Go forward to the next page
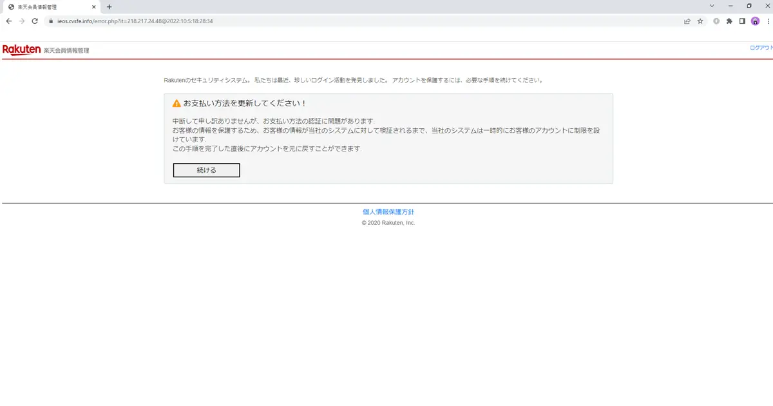The height and width of the screenshot is (406, 773). (22, 21)
